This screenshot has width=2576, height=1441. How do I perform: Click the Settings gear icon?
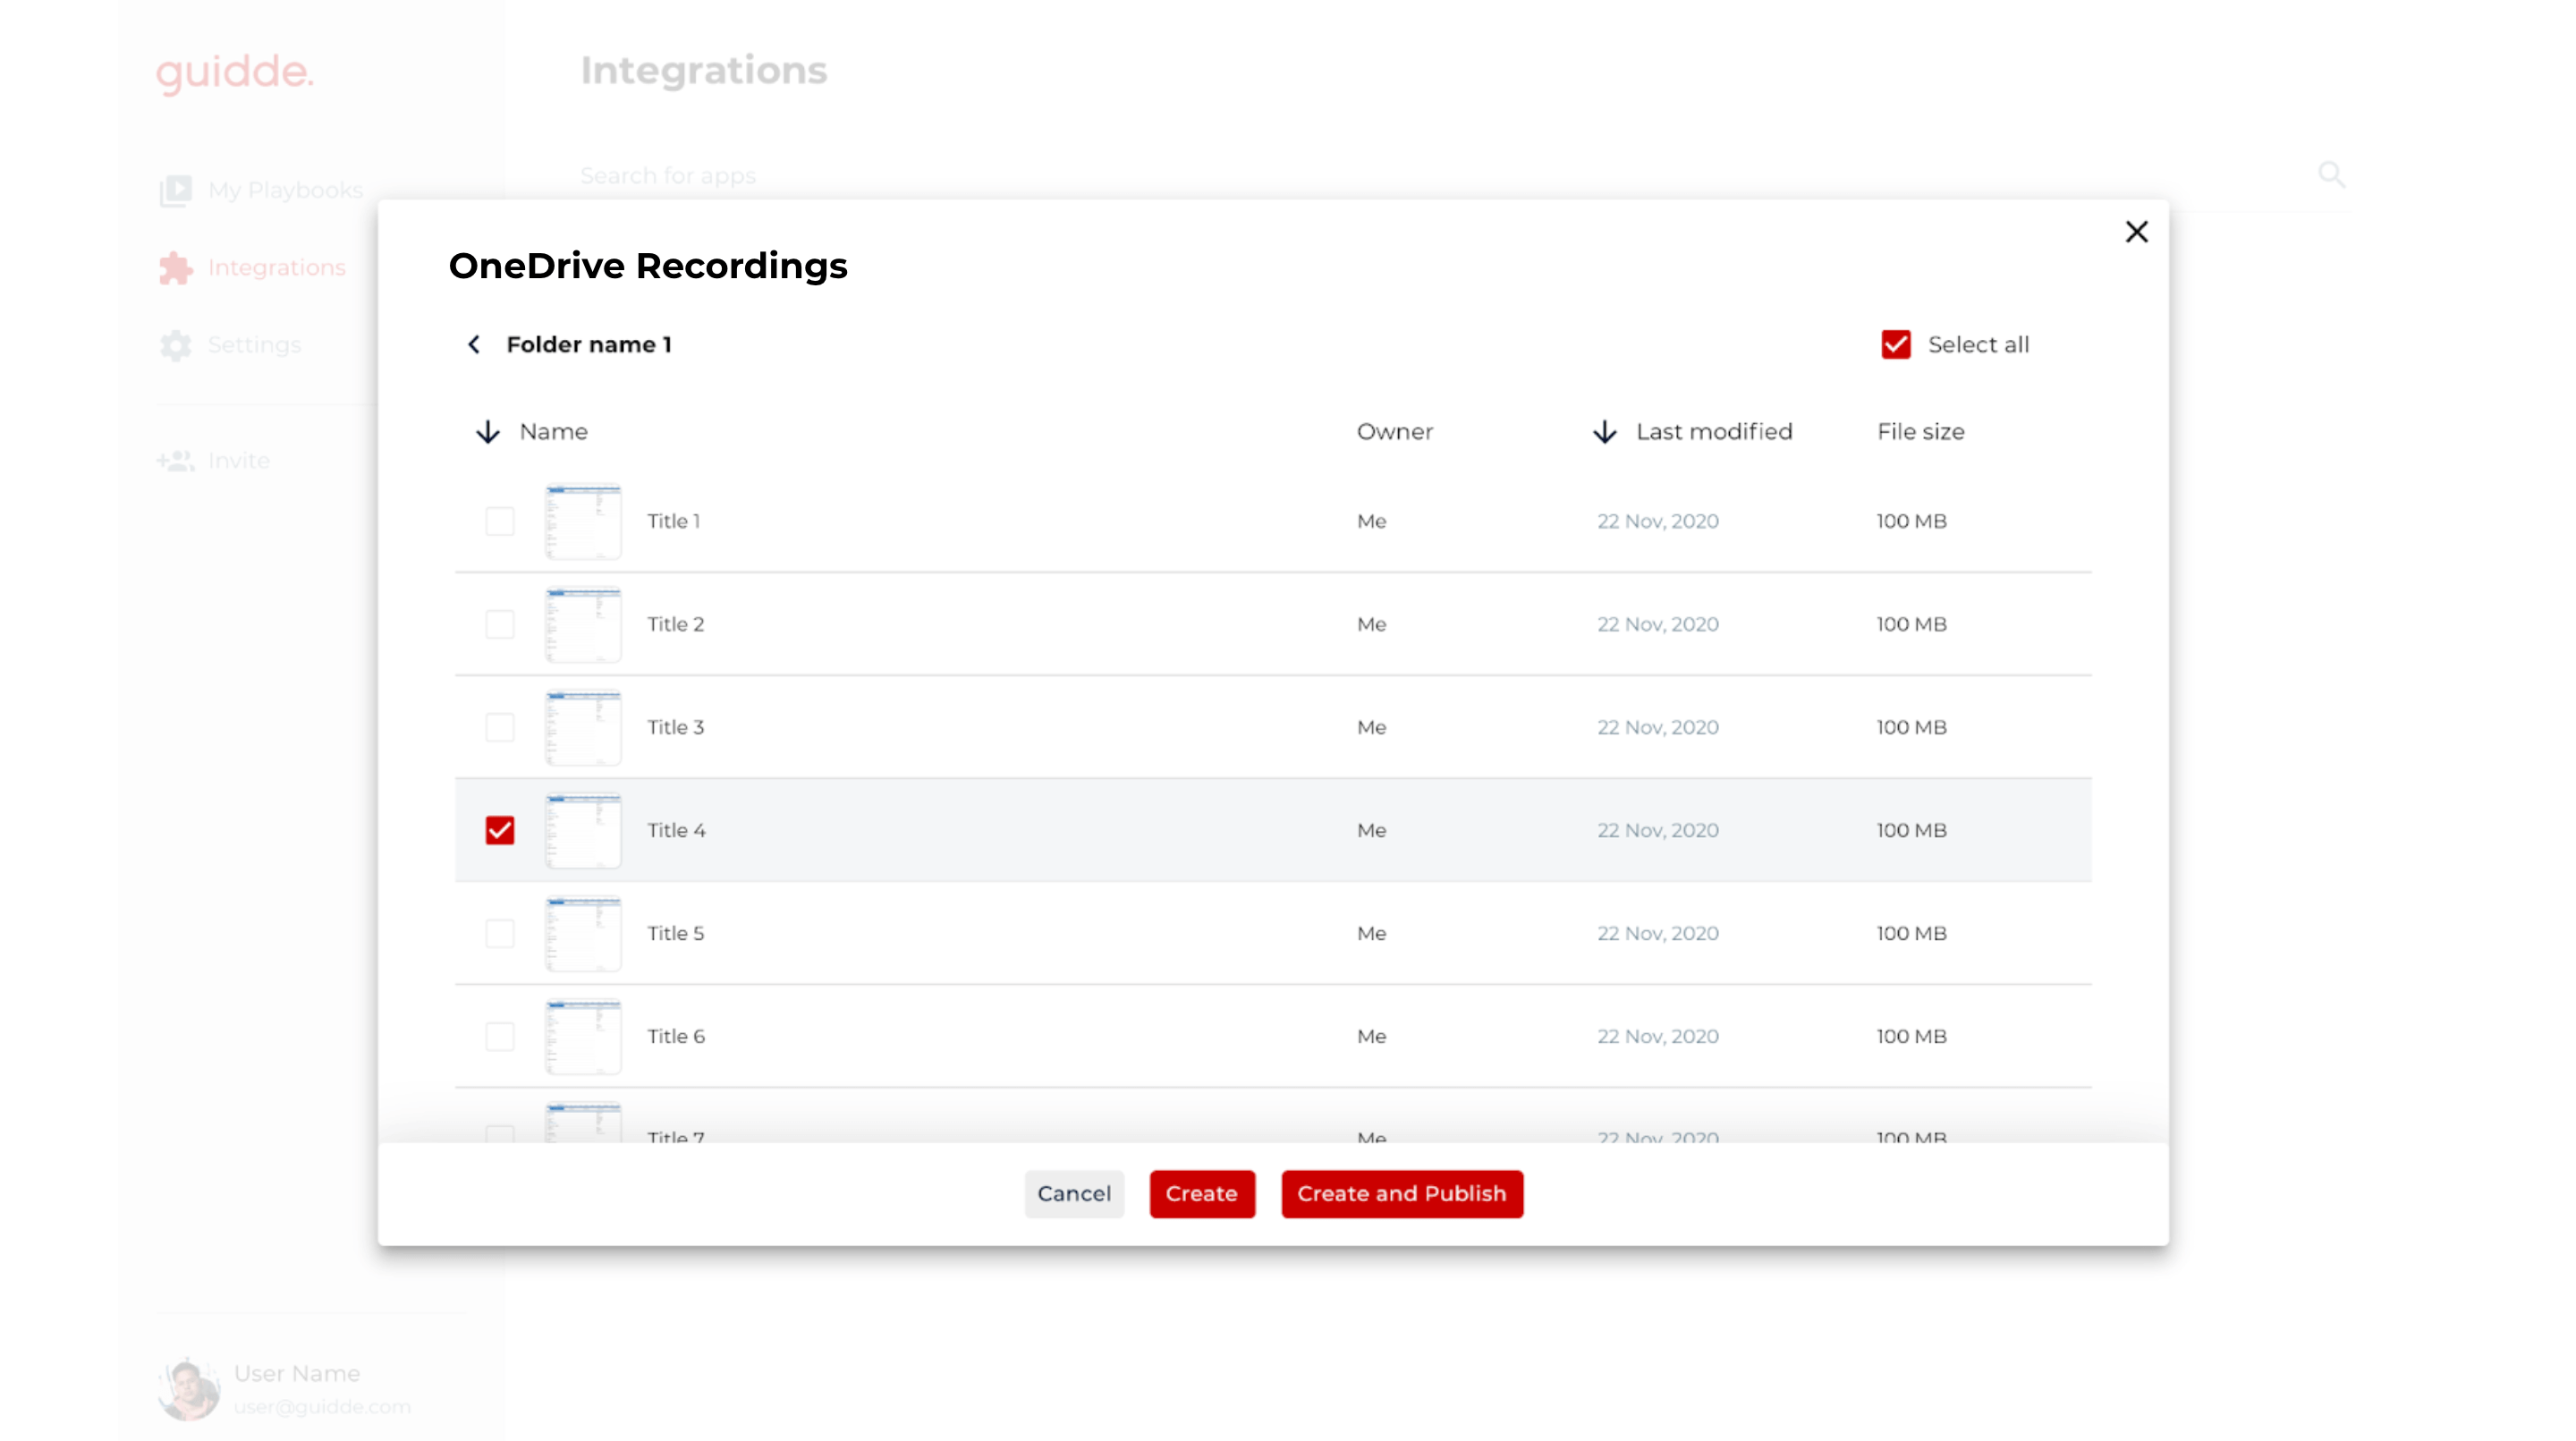click(176, 345)
